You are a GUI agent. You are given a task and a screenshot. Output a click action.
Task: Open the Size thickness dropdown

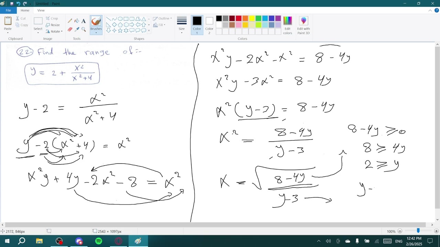point(181,25)
